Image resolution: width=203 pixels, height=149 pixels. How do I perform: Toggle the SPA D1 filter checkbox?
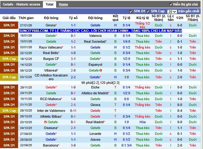click(x=131, y=11)
